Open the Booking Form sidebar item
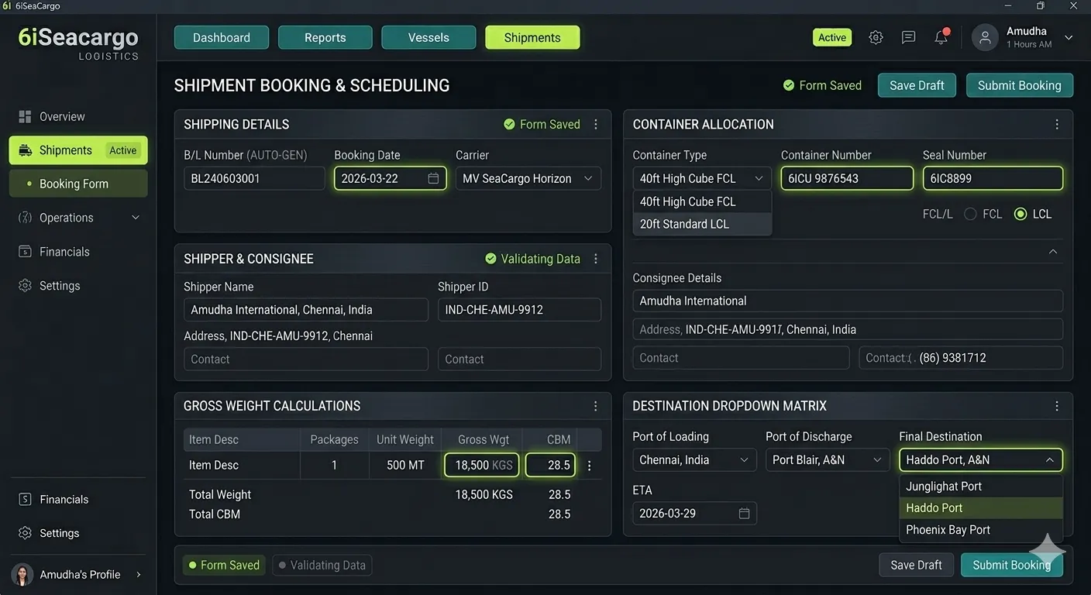This screenshot has width=1091, height=595. (78, 184)
